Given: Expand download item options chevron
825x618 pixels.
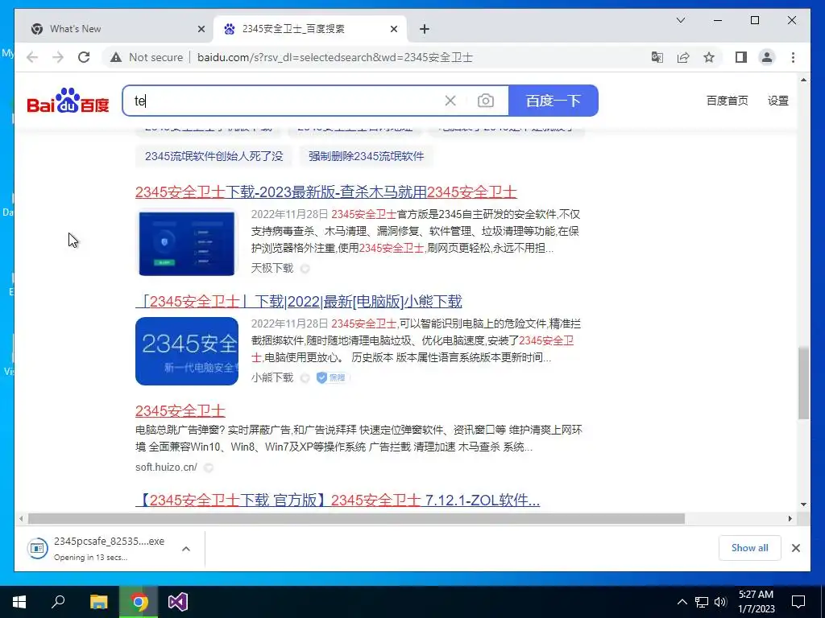Looking at the screenshot, I should tap(186, 549).
